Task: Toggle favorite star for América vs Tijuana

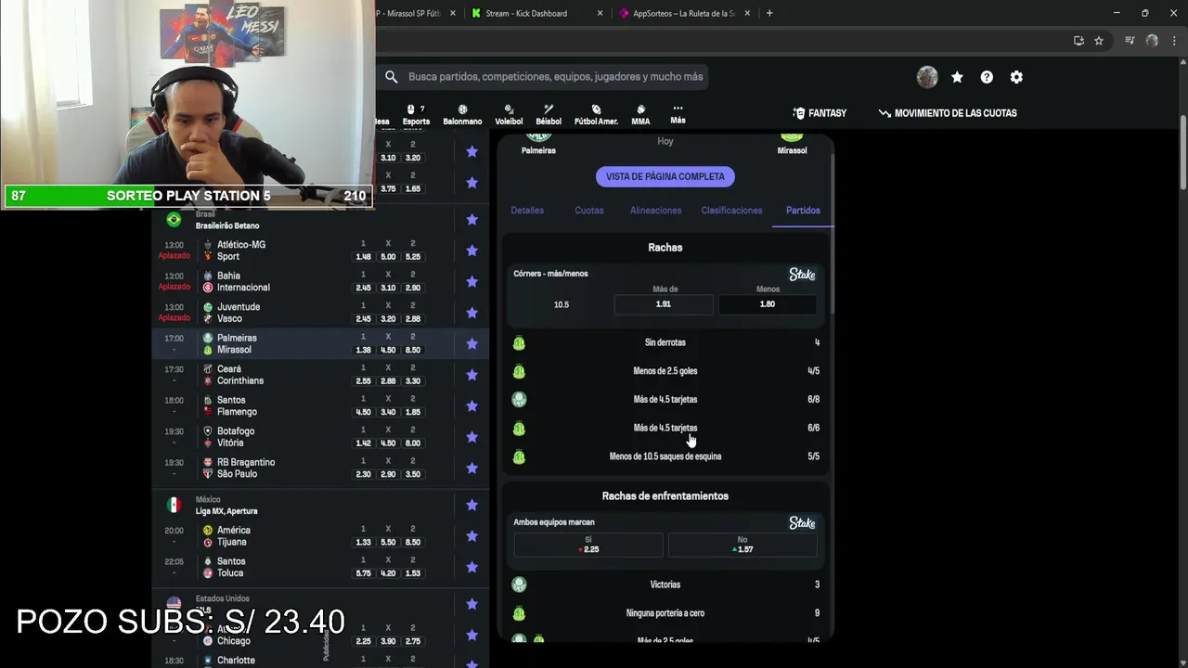Action: pos(471,535)
